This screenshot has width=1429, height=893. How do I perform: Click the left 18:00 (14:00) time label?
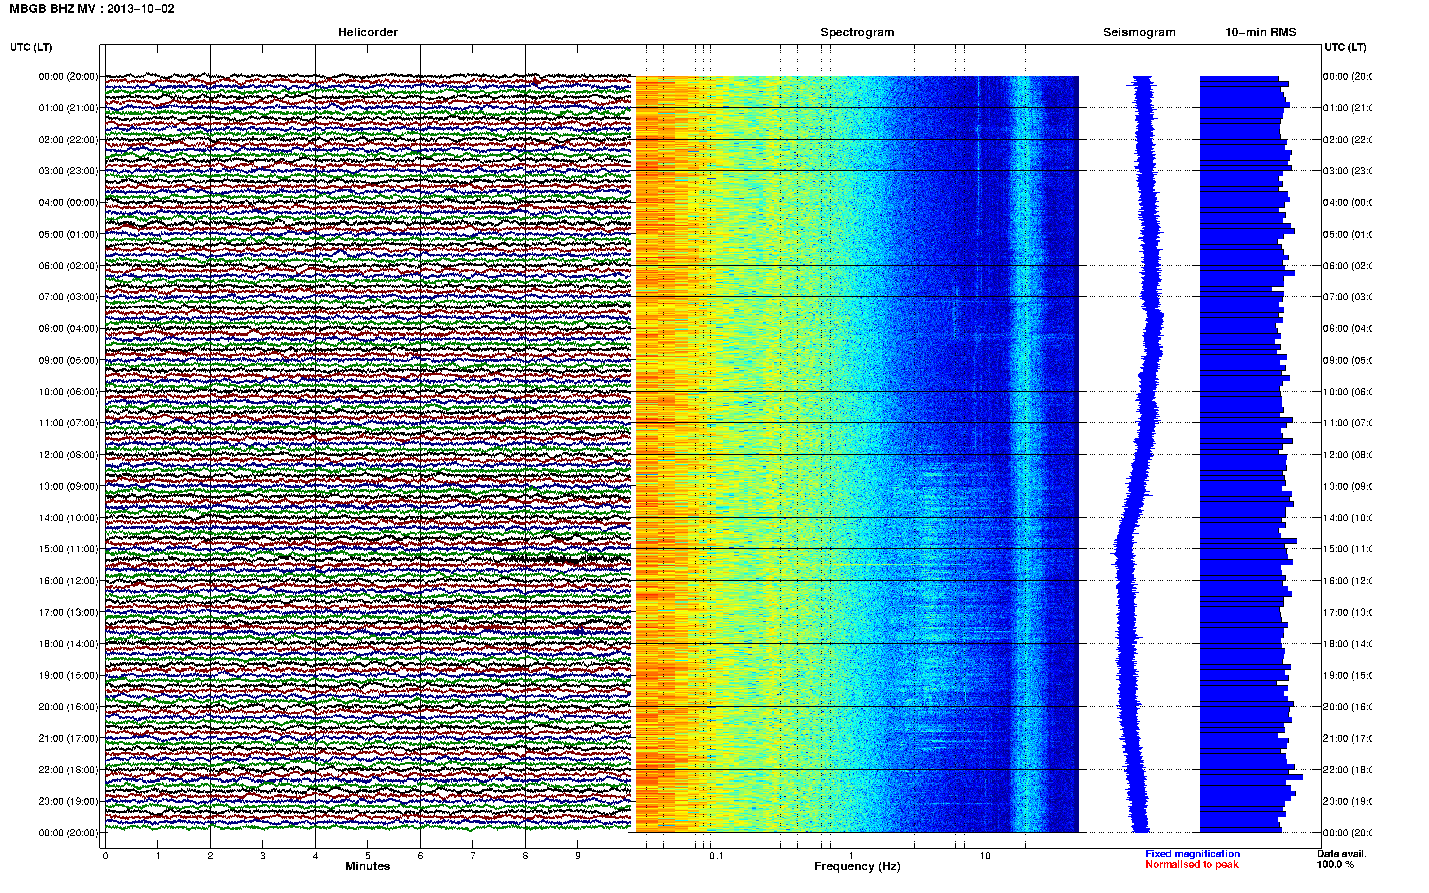(68, 644)
